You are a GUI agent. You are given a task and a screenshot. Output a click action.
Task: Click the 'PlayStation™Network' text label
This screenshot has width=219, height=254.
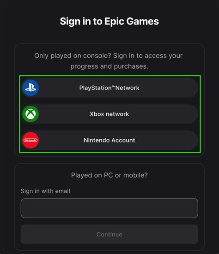click(x=109, y=88)
